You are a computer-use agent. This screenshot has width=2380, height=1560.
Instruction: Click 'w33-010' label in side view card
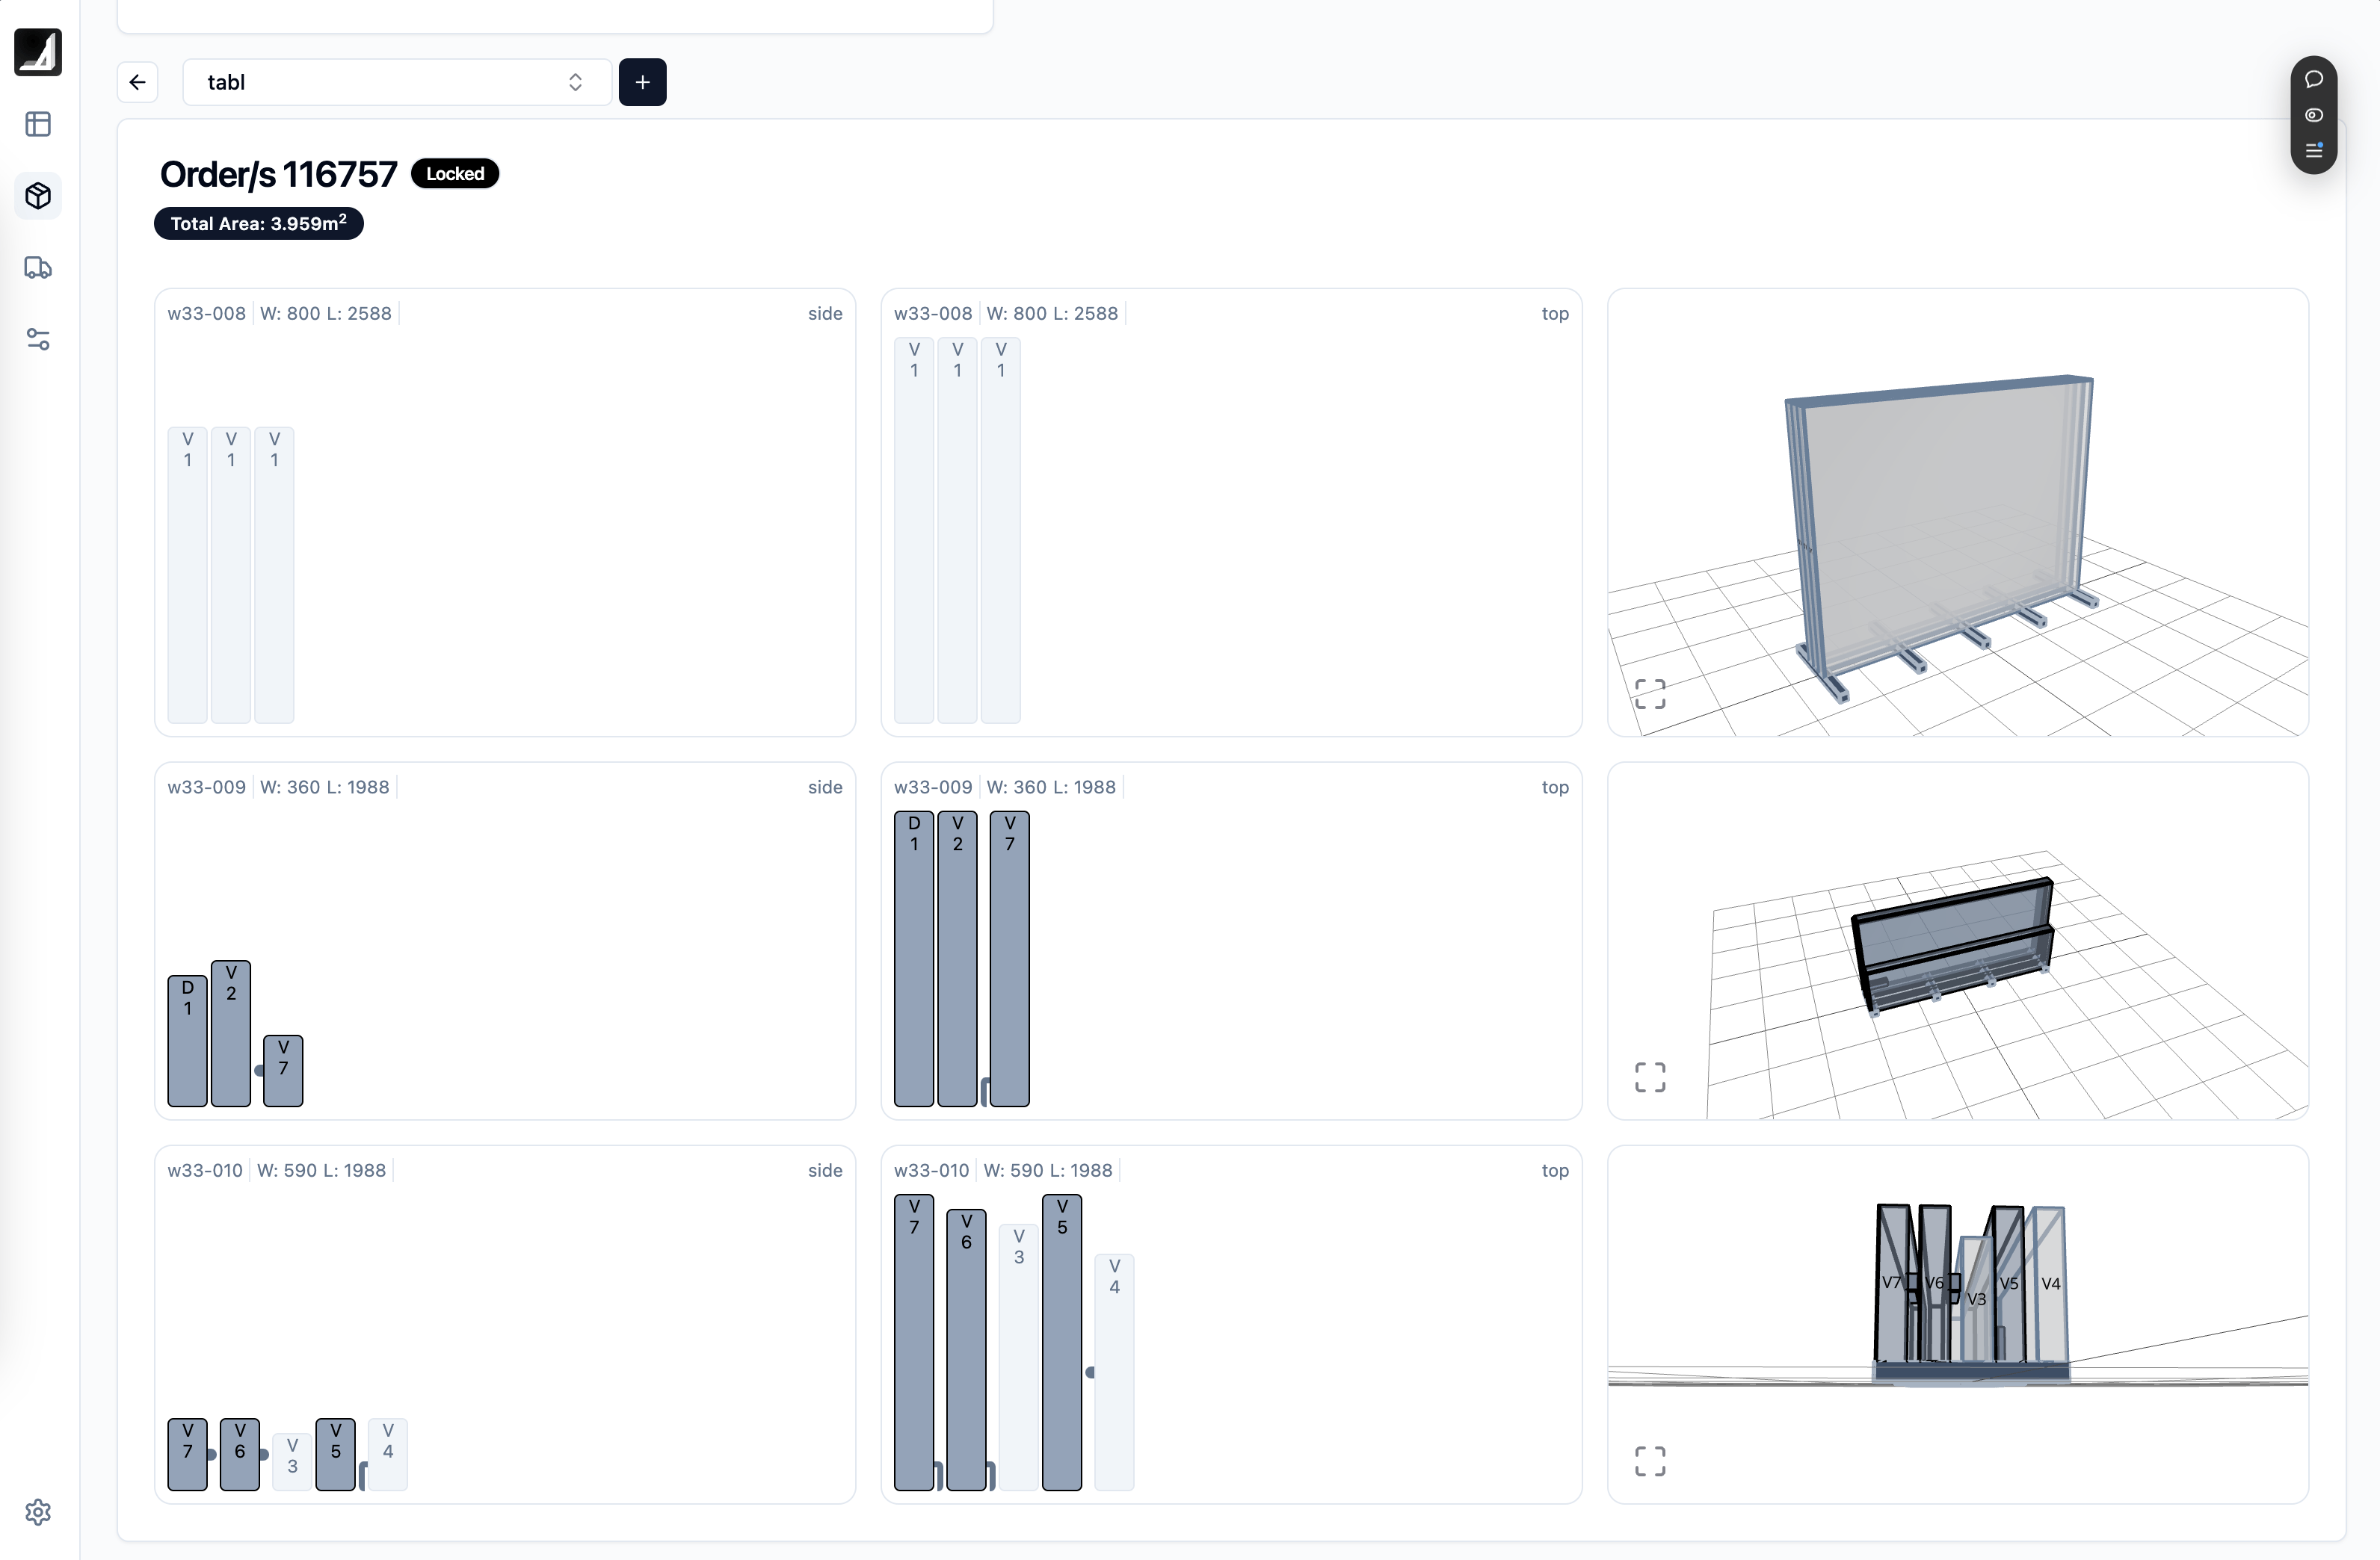click(x=205, y=1170)
